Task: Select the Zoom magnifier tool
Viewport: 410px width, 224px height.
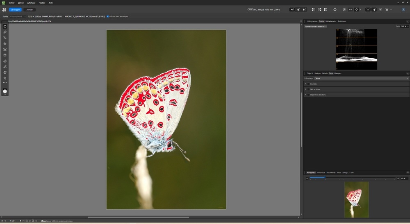Action: [5, 32]
